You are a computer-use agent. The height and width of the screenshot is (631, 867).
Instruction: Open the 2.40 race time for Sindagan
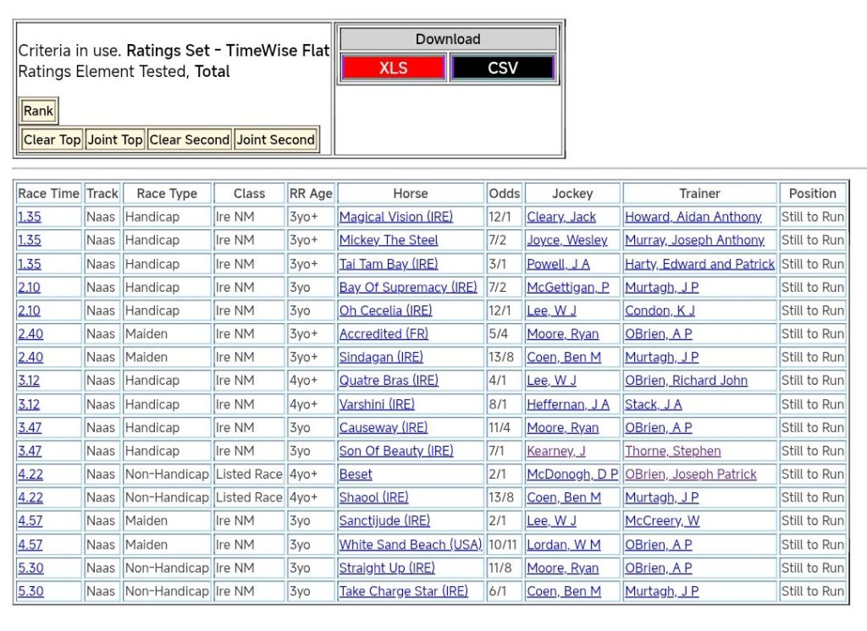click(29, 358)
